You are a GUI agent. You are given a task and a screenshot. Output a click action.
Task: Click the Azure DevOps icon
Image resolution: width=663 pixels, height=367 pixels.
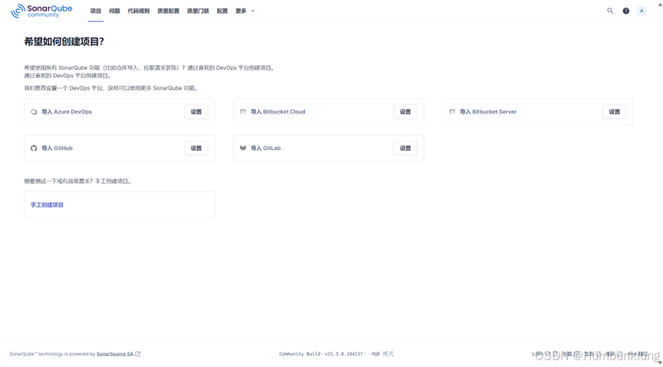click(x=34, y=112)
